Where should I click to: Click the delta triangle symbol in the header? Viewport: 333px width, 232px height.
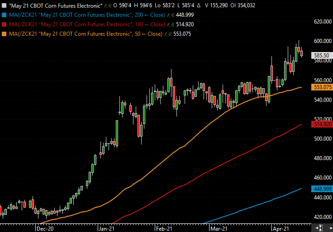pos(199,5)
